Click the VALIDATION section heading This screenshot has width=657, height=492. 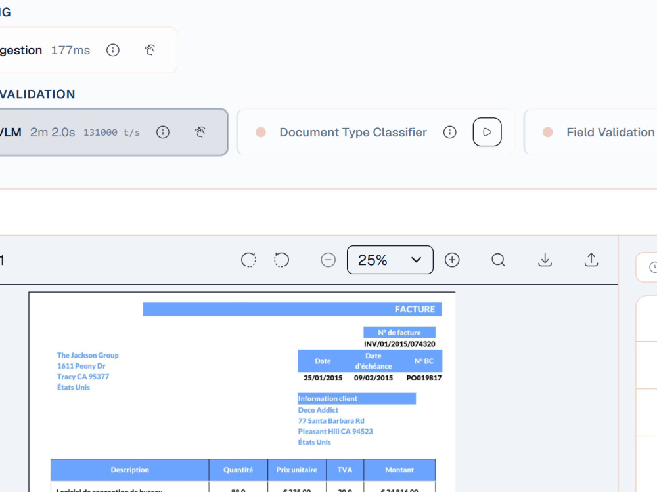(x=37, y=94)
